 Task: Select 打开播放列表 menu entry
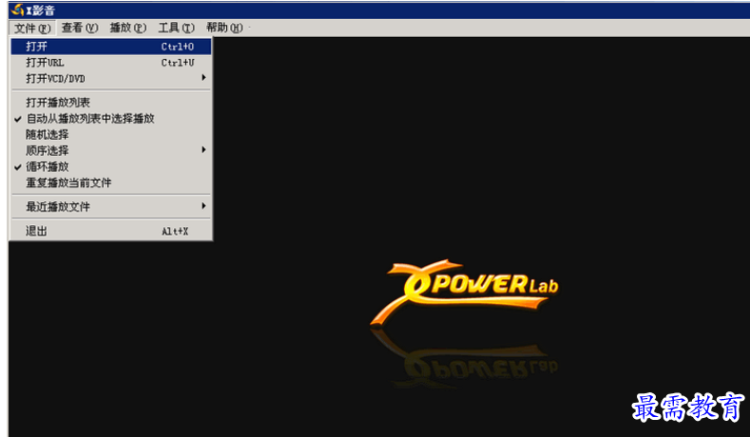[x=111, y=103]
